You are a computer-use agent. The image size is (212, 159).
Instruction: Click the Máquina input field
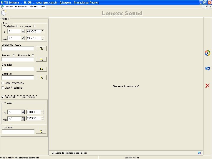coord(18,78)
